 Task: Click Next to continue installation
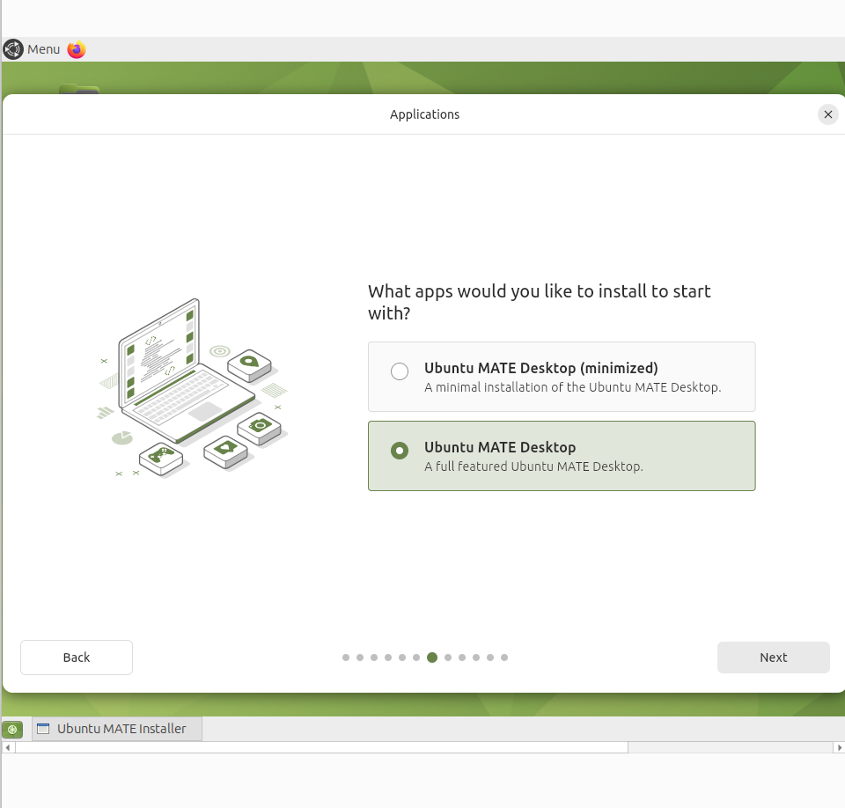[774, 657]
